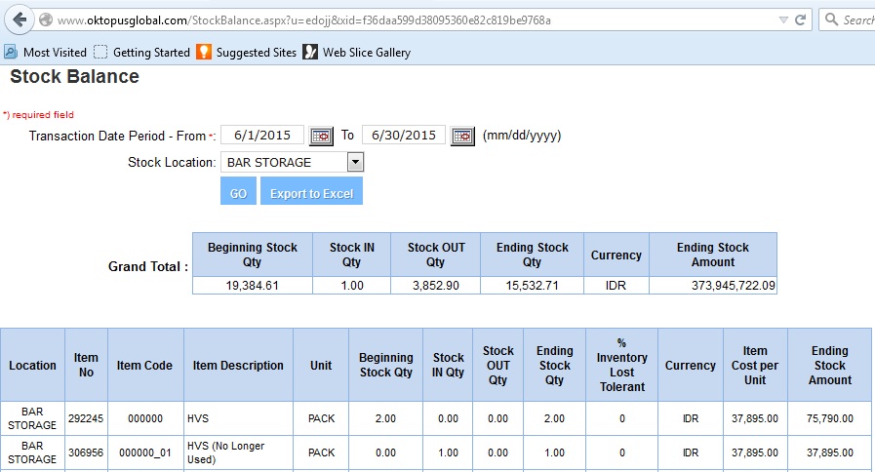The height and width of the screenshot is (472, 875).
Task: Click the Ending Stock Amount column header
Action: 829,366
